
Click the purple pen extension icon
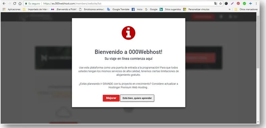(232, 3)
